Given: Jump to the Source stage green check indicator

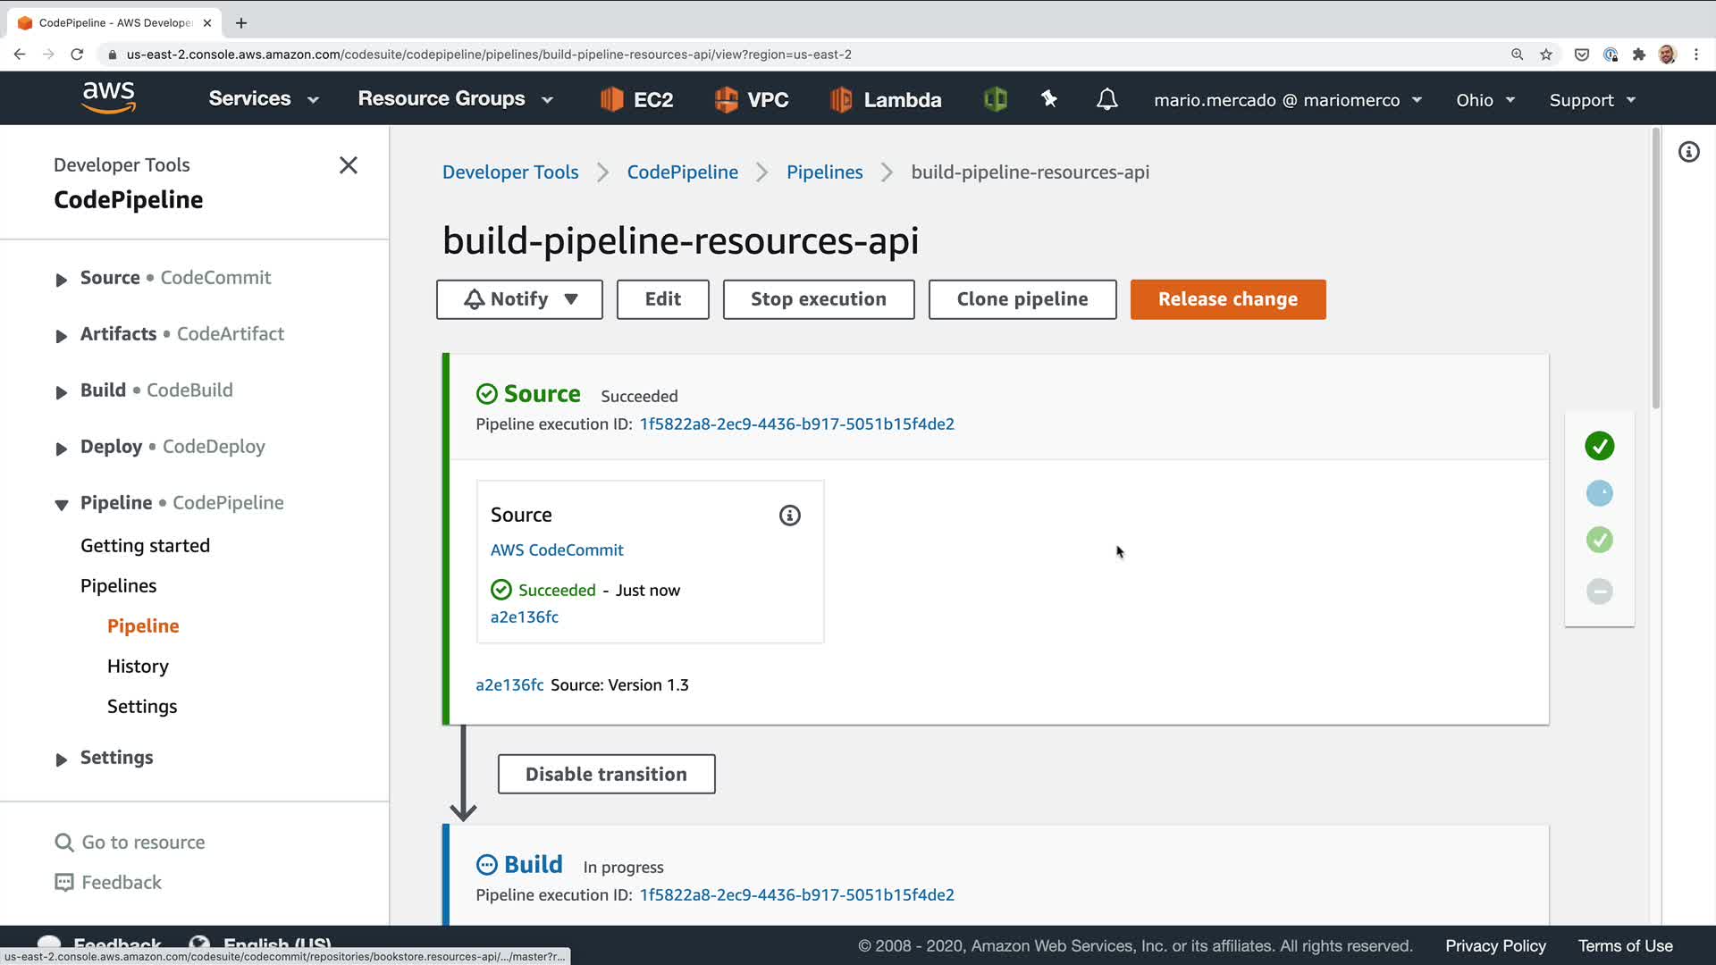Looking at the screenshot, I should coord(1599,446).
